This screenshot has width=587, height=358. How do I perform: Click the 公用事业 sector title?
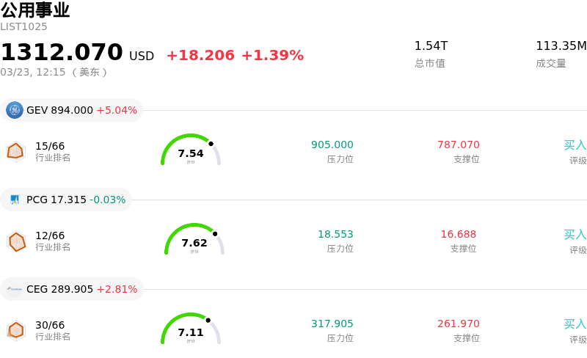pyautogui.click(x=35, y=10)
